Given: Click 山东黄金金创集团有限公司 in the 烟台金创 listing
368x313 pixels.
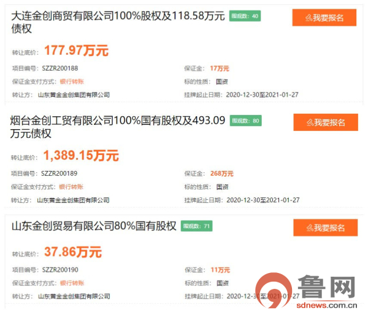Looking at the screenshot, I should pos(73,200).
